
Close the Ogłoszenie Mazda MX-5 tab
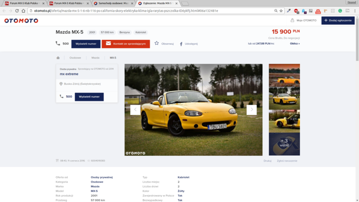pos(176,3)
